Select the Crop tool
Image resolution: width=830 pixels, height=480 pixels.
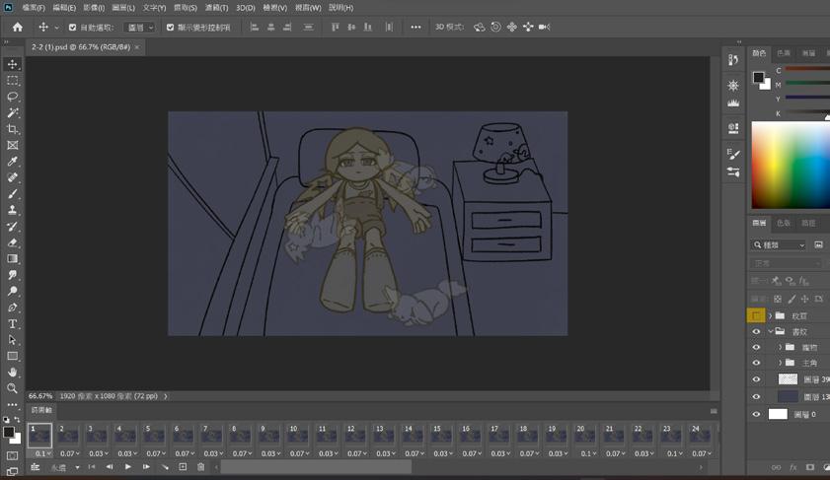click(13, 129)
